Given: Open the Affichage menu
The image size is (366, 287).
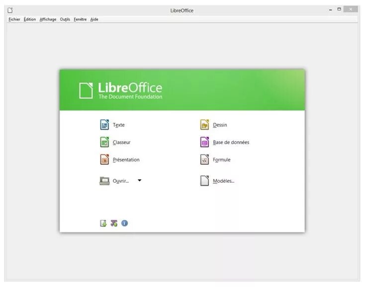Looking at the screenshot, I should (48, 19).
